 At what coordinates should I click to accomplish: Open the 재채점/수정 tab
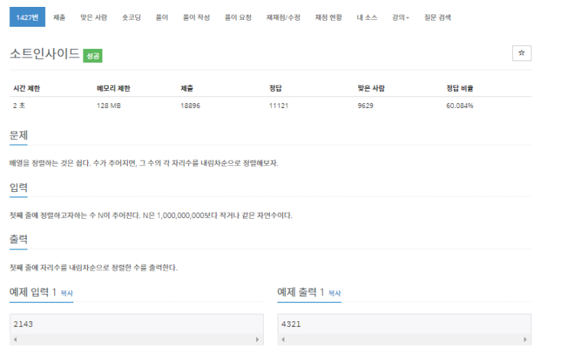click(x=284, y=18)
